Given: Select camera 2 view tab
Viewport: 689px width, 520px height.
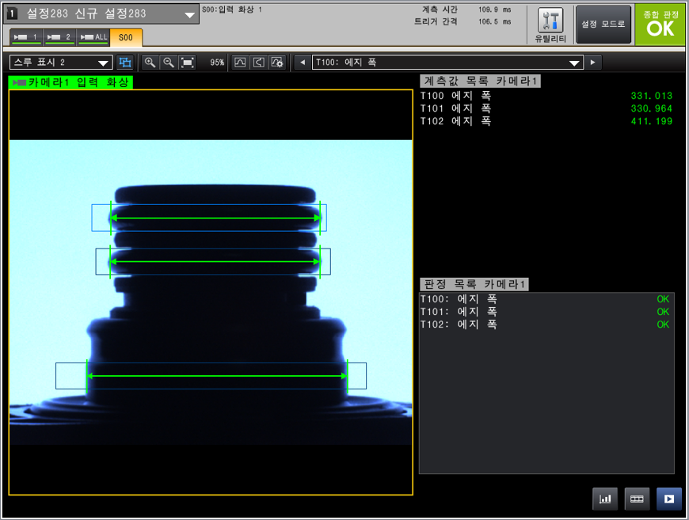Looking at the screenshot, I should (x=59, y=37).
